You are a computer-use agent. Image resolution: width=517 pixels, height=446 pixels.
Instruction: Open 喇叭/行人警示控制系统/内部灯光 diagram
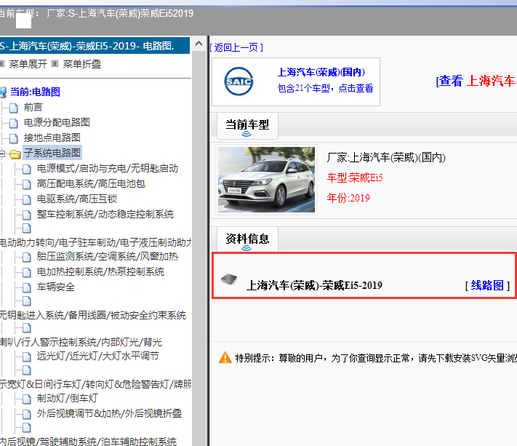click(81, 342)
